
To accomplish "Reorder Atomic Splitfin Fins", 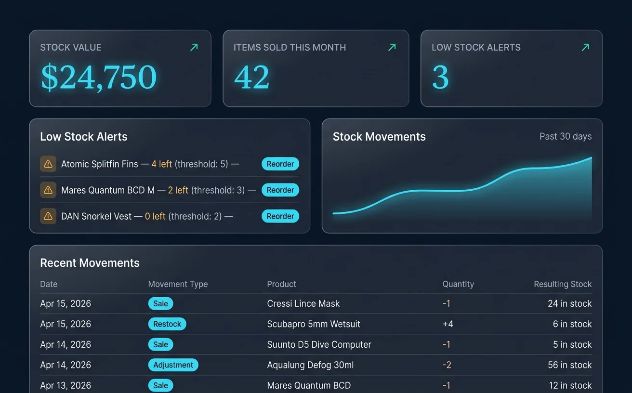I will click(x=280, y=164).
